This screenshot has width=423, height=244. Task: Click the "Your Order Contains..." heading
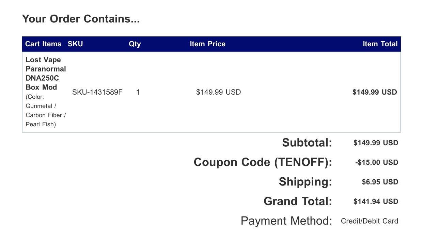click(x=81, y=19)
